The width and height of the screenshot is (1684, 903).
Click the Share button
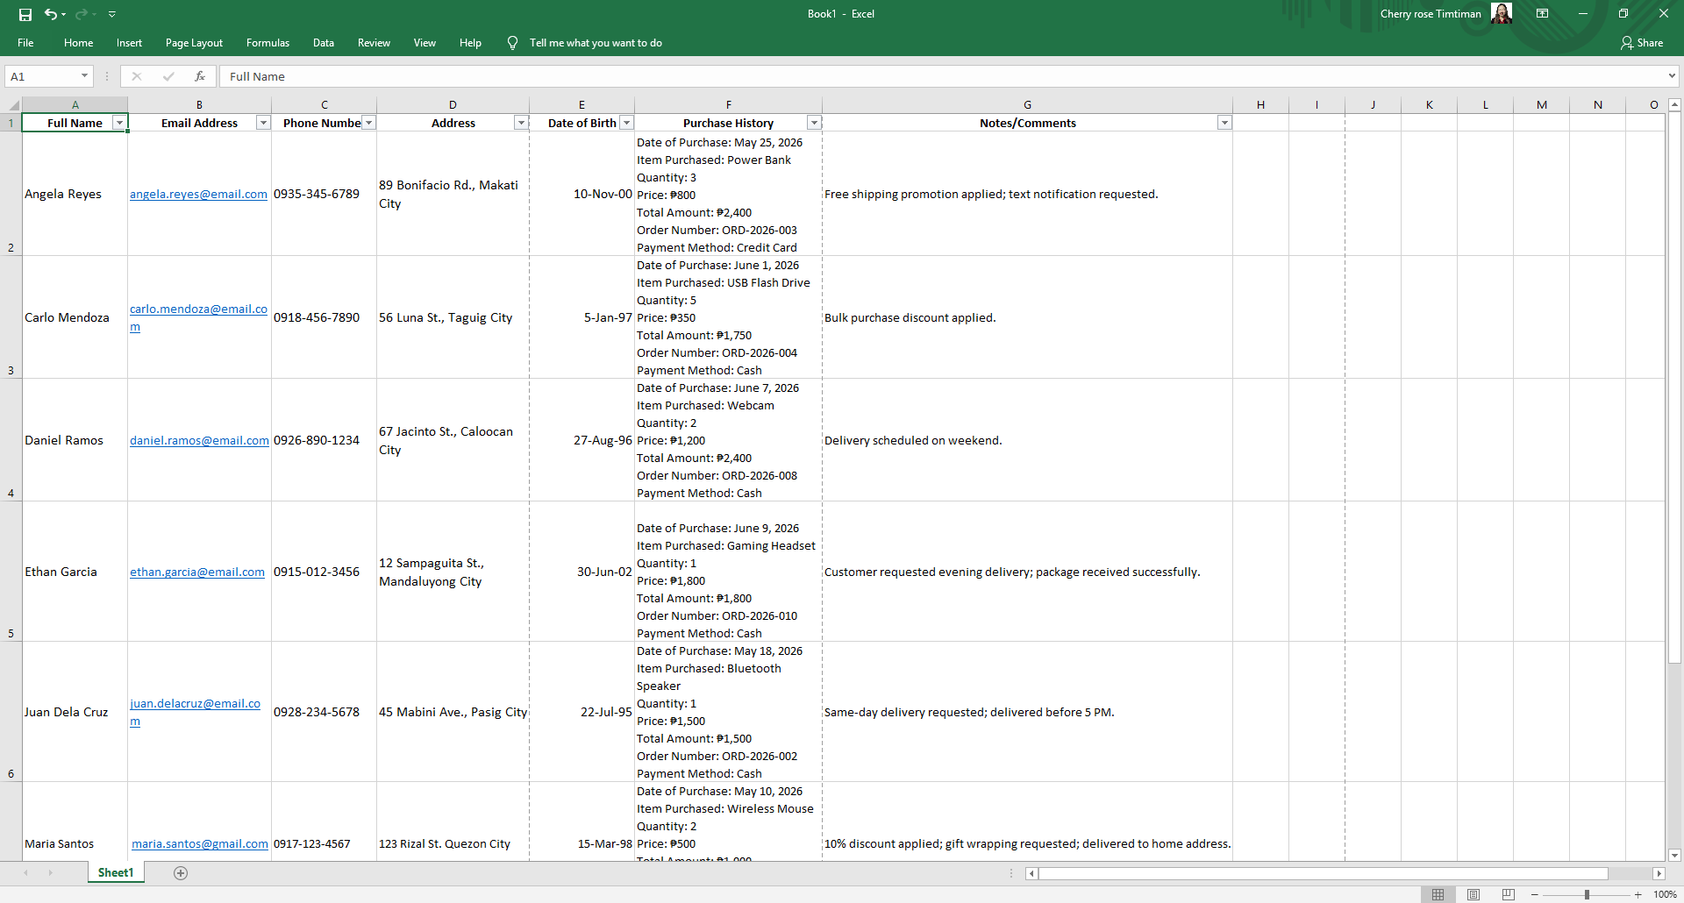click(1642, 43)
